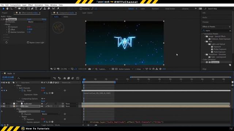Image resolution: width=234 pixels, height=131 pixels.
Task: Click Toggle Switches / Modes button
Action: click(50, 125)
